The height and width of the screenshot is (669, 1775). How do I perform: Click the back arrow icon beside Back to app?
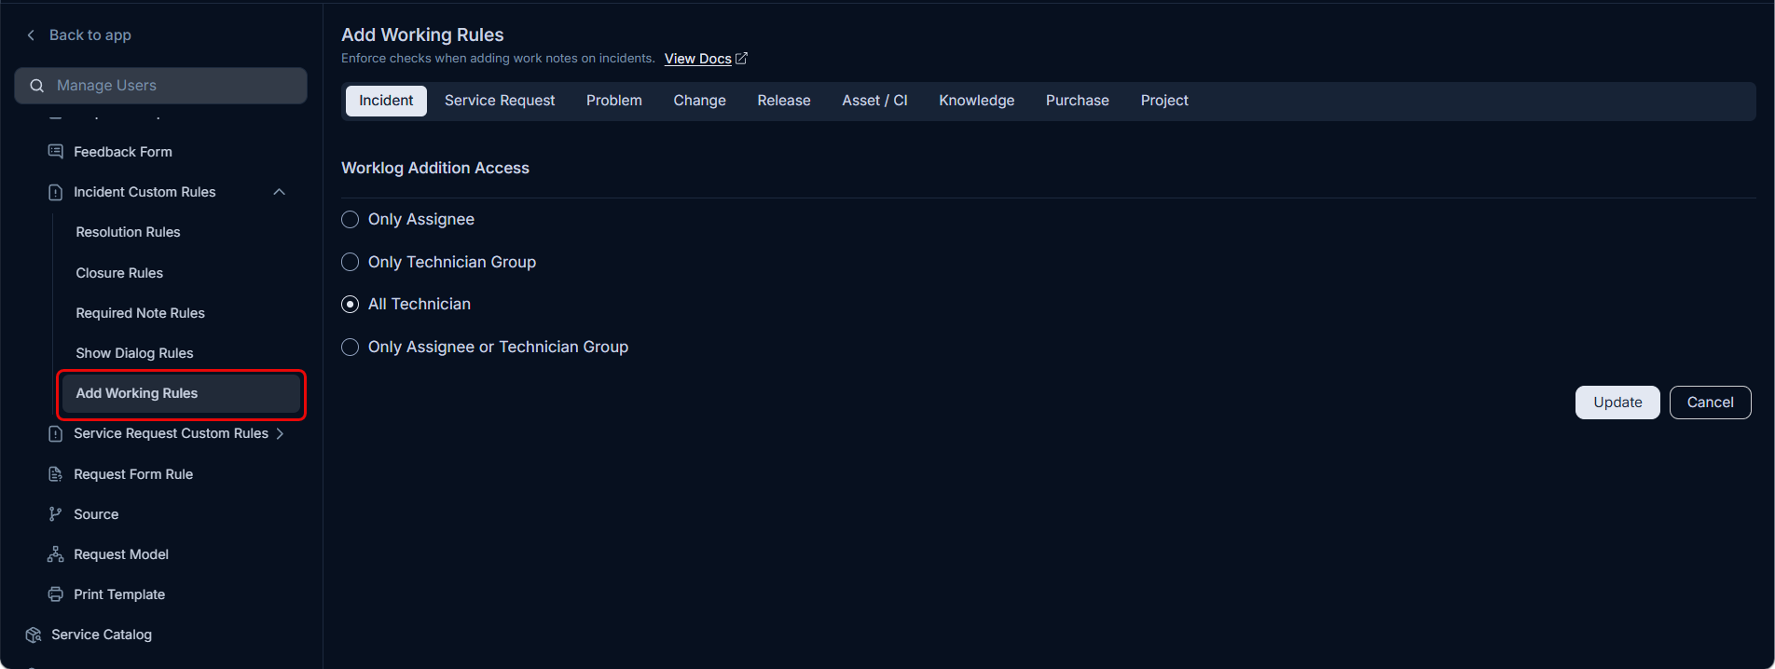pyautogui.click(x=31, y=35)
